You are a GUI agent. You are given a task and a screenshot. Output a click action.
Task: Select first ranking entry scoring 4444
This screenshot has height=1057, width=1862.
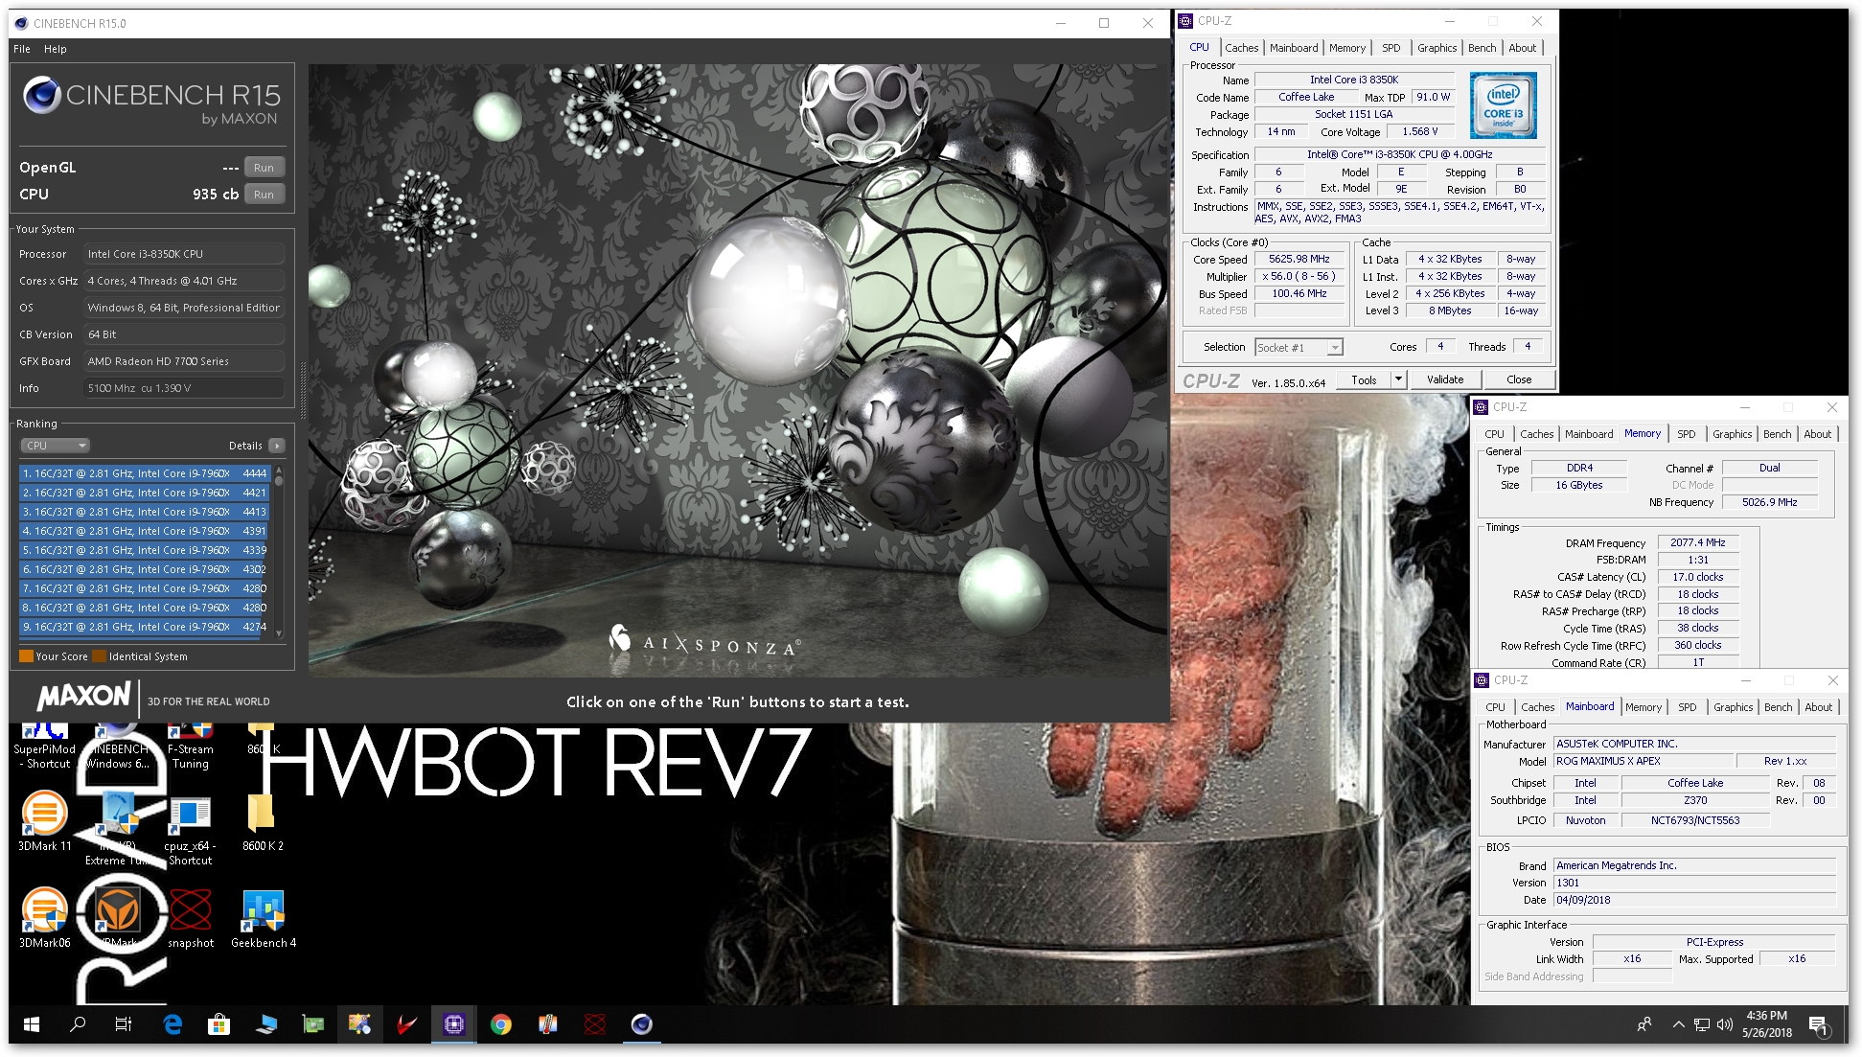pyautogui.click(x=145, y=473)
